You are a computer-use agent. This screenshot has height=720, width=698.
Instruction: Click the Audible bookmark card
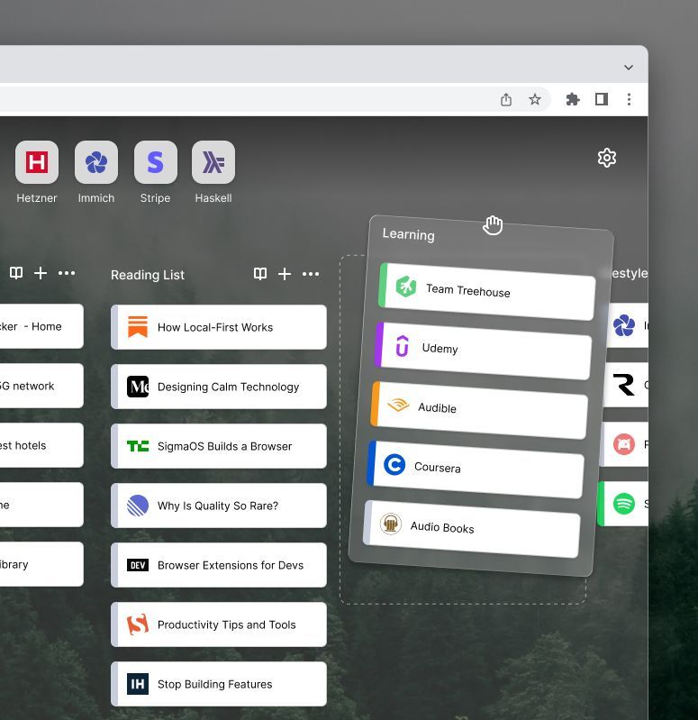[x=479, y=410]
